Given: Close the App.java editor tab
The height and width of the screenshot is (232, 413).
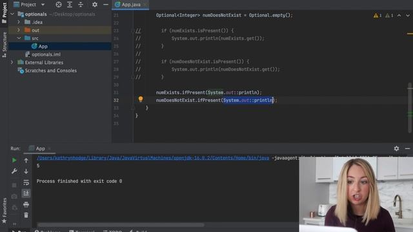Looking at the screenshot, I should 145,5.
